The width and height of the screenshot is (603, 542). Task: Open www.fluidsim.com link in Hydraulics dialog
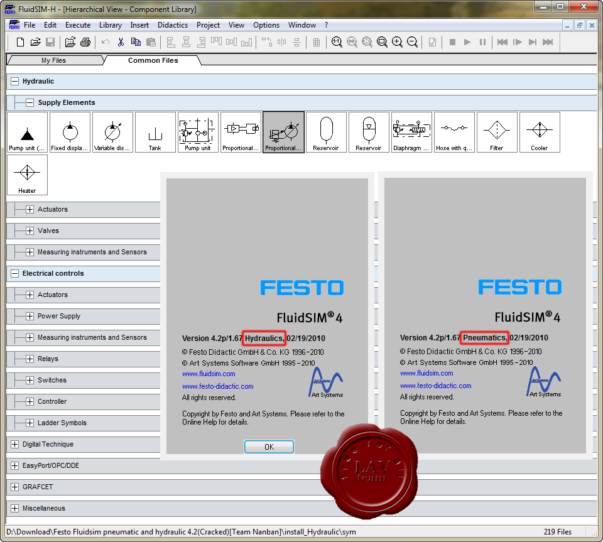coord(209,374)
